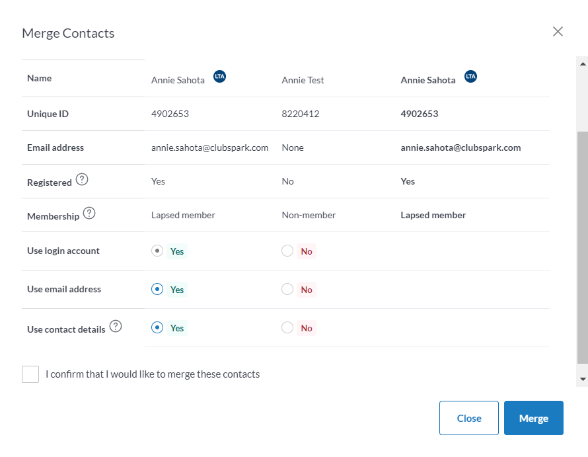The width and height of the screenshot is (588, 457).
Task: Click the scrollbar down arrow
Action: [x=583, y=379]
